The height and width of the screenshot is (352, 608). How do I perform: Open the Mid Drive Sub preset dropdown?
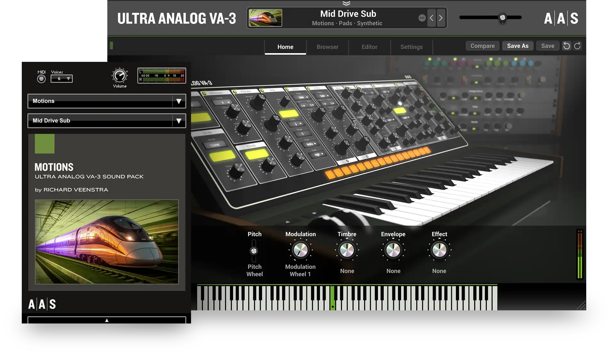point(179,121)
